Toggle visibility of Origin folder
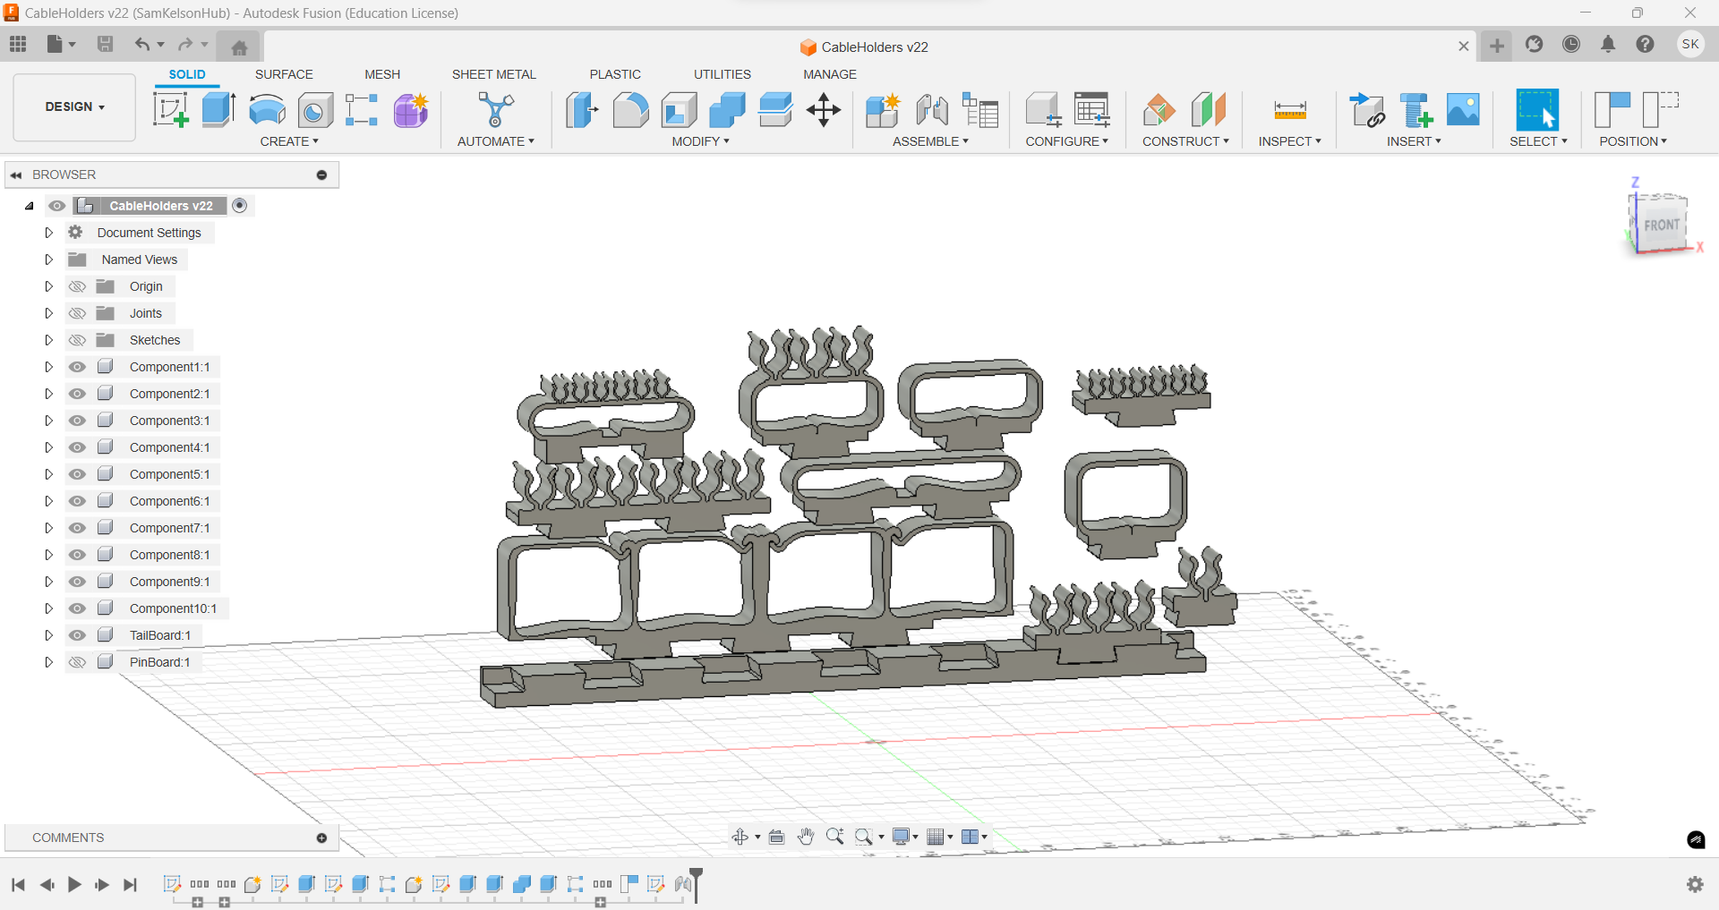The width and height of the screenshot is (1719, 910). pyautogui.click(x=78, y=286)
